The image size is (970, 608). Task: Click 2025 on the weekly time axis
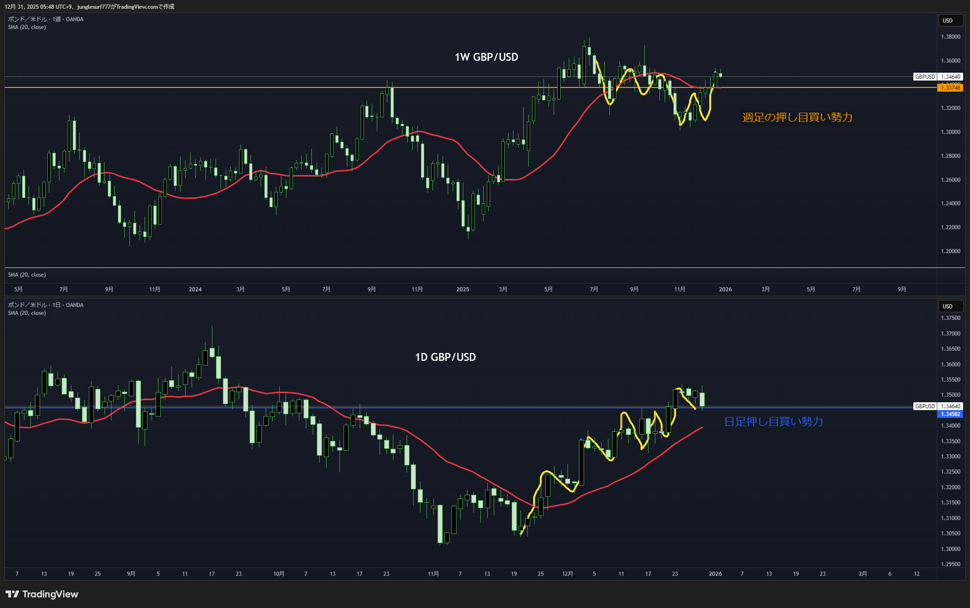coord(462,289)
